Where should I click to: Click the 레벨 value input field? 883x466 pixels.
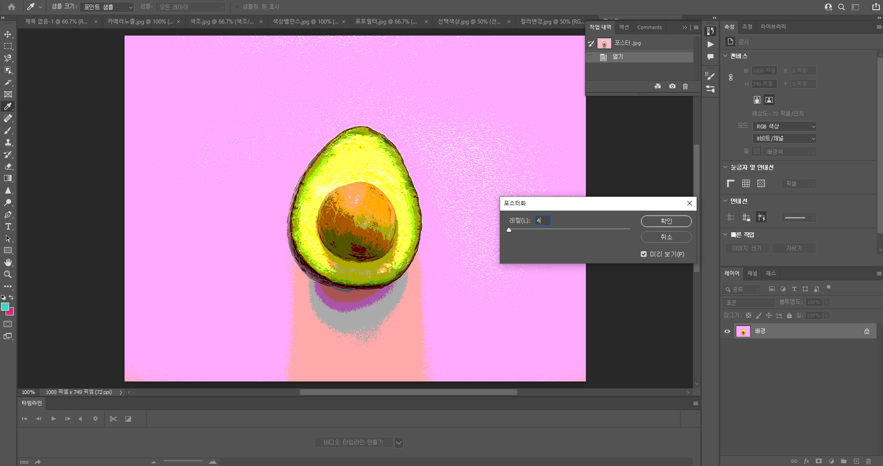click(x=543, y=221)
